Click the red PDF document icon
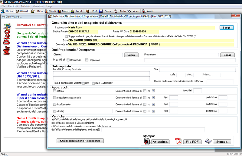 point(178,141)
